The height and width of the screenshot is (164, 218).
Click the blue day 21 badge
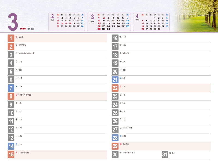[115, 80]
